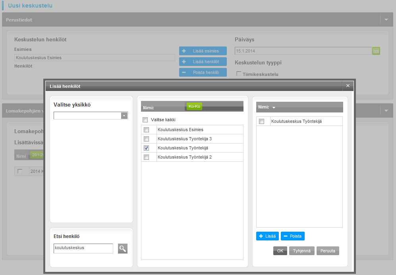Click the Lisää esimies button
396x275 pixels.
click(x=203, y=51)
